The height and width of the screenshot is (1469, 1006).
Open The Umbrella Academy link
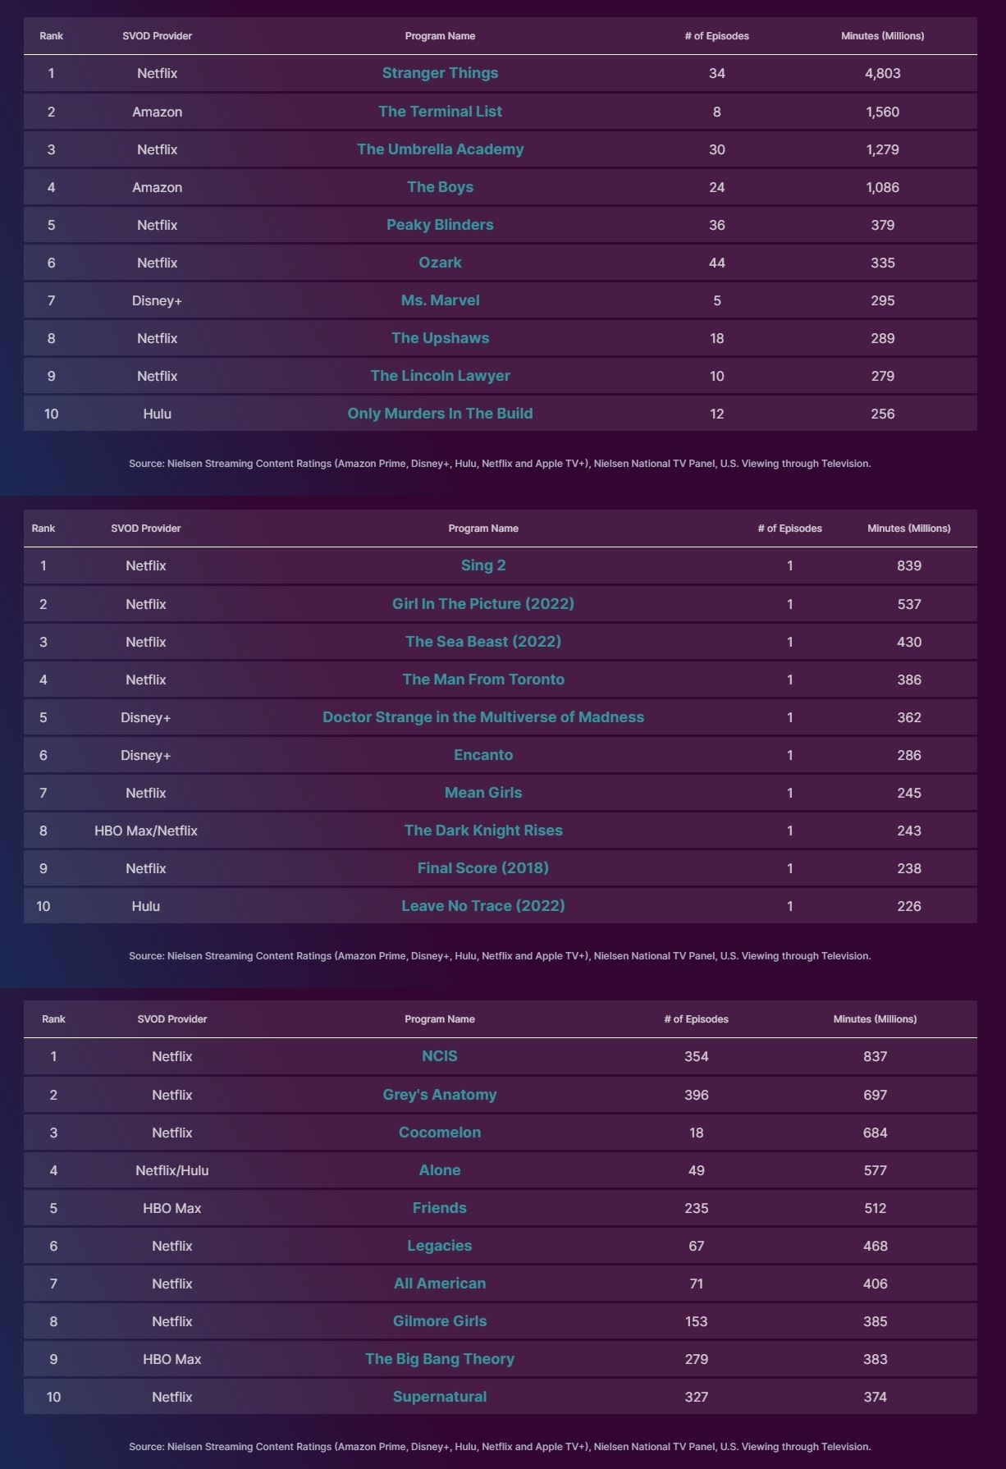point(440,149)
